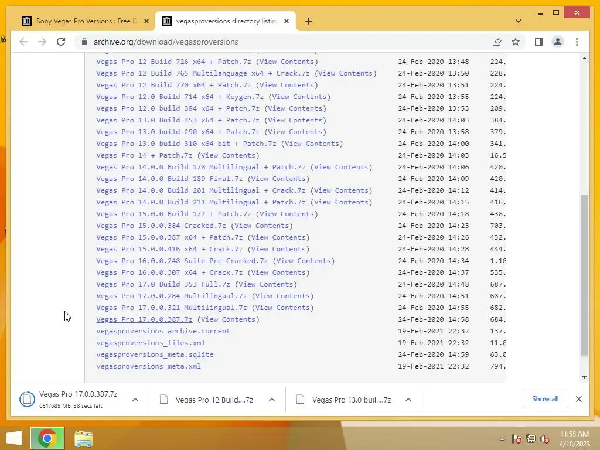Click the page vertical scrollbar thumb
Image resolution: width=600 pixels, height=450 pixels.
[584, 275]
